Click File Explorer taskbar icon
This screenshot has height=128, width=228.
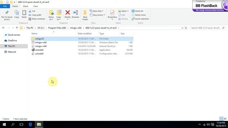pyautogui.click(x=39, y=124)
